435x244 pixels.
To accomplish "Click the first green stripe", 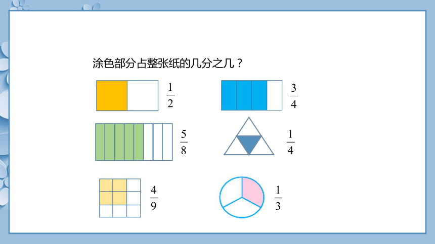I will coord(100,142).
